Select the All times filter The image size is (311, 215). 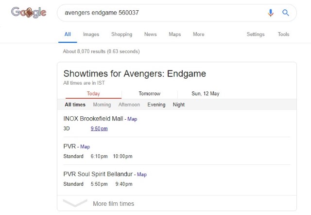point(75,105)
